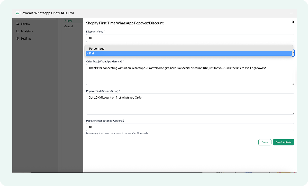
Task: Go to the Analytics menu label
Action: point(27,31)
